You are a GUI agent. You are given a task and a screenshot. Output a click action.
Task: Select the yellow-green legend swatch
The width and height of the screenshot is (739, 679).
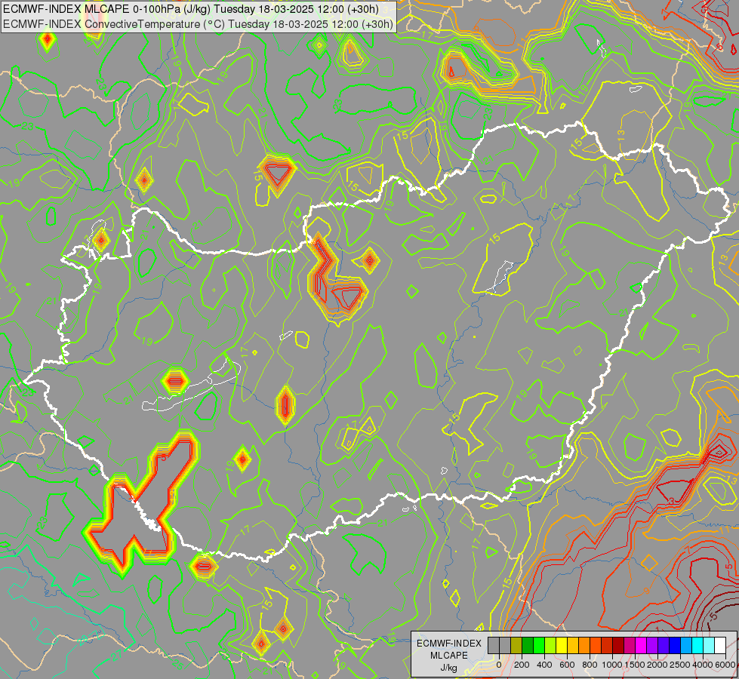[550, 645]
